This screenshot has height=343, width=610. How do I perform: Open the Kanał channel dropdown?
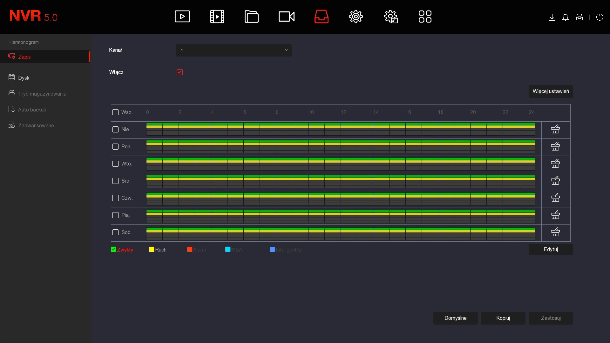coord(234,50)
